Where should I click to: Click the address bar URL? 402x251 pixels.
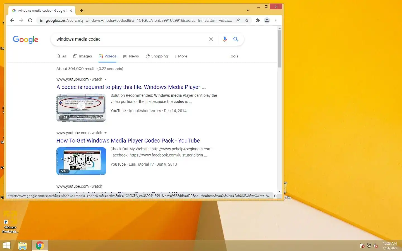click(x=138, y=20)
